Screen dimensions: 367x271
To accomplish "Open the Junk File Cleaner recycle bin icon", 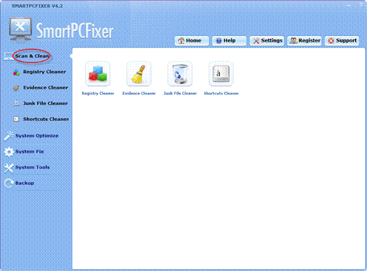I will pyautogui.click(x=180, y=74).
